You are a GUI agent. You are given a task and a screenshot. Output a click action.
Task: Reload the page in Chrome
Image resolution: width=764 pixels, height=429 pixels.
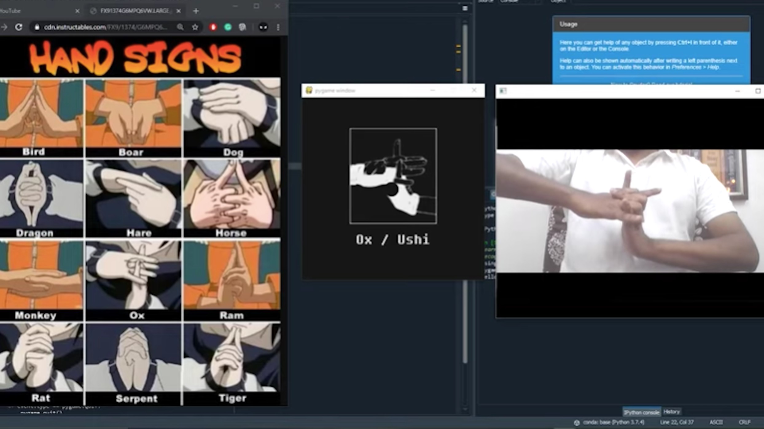[19, 27]
